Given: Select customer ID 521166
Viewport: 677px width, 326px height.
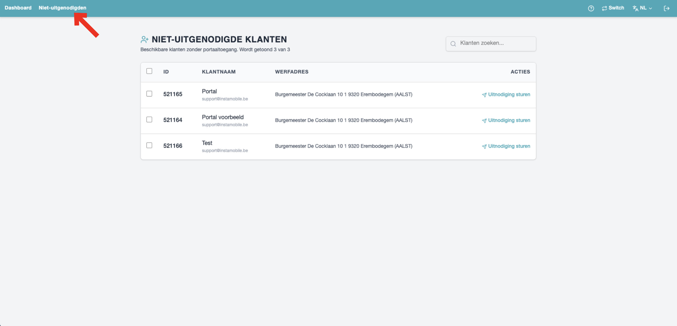Looking at the screenshot, I should [173, 146].
